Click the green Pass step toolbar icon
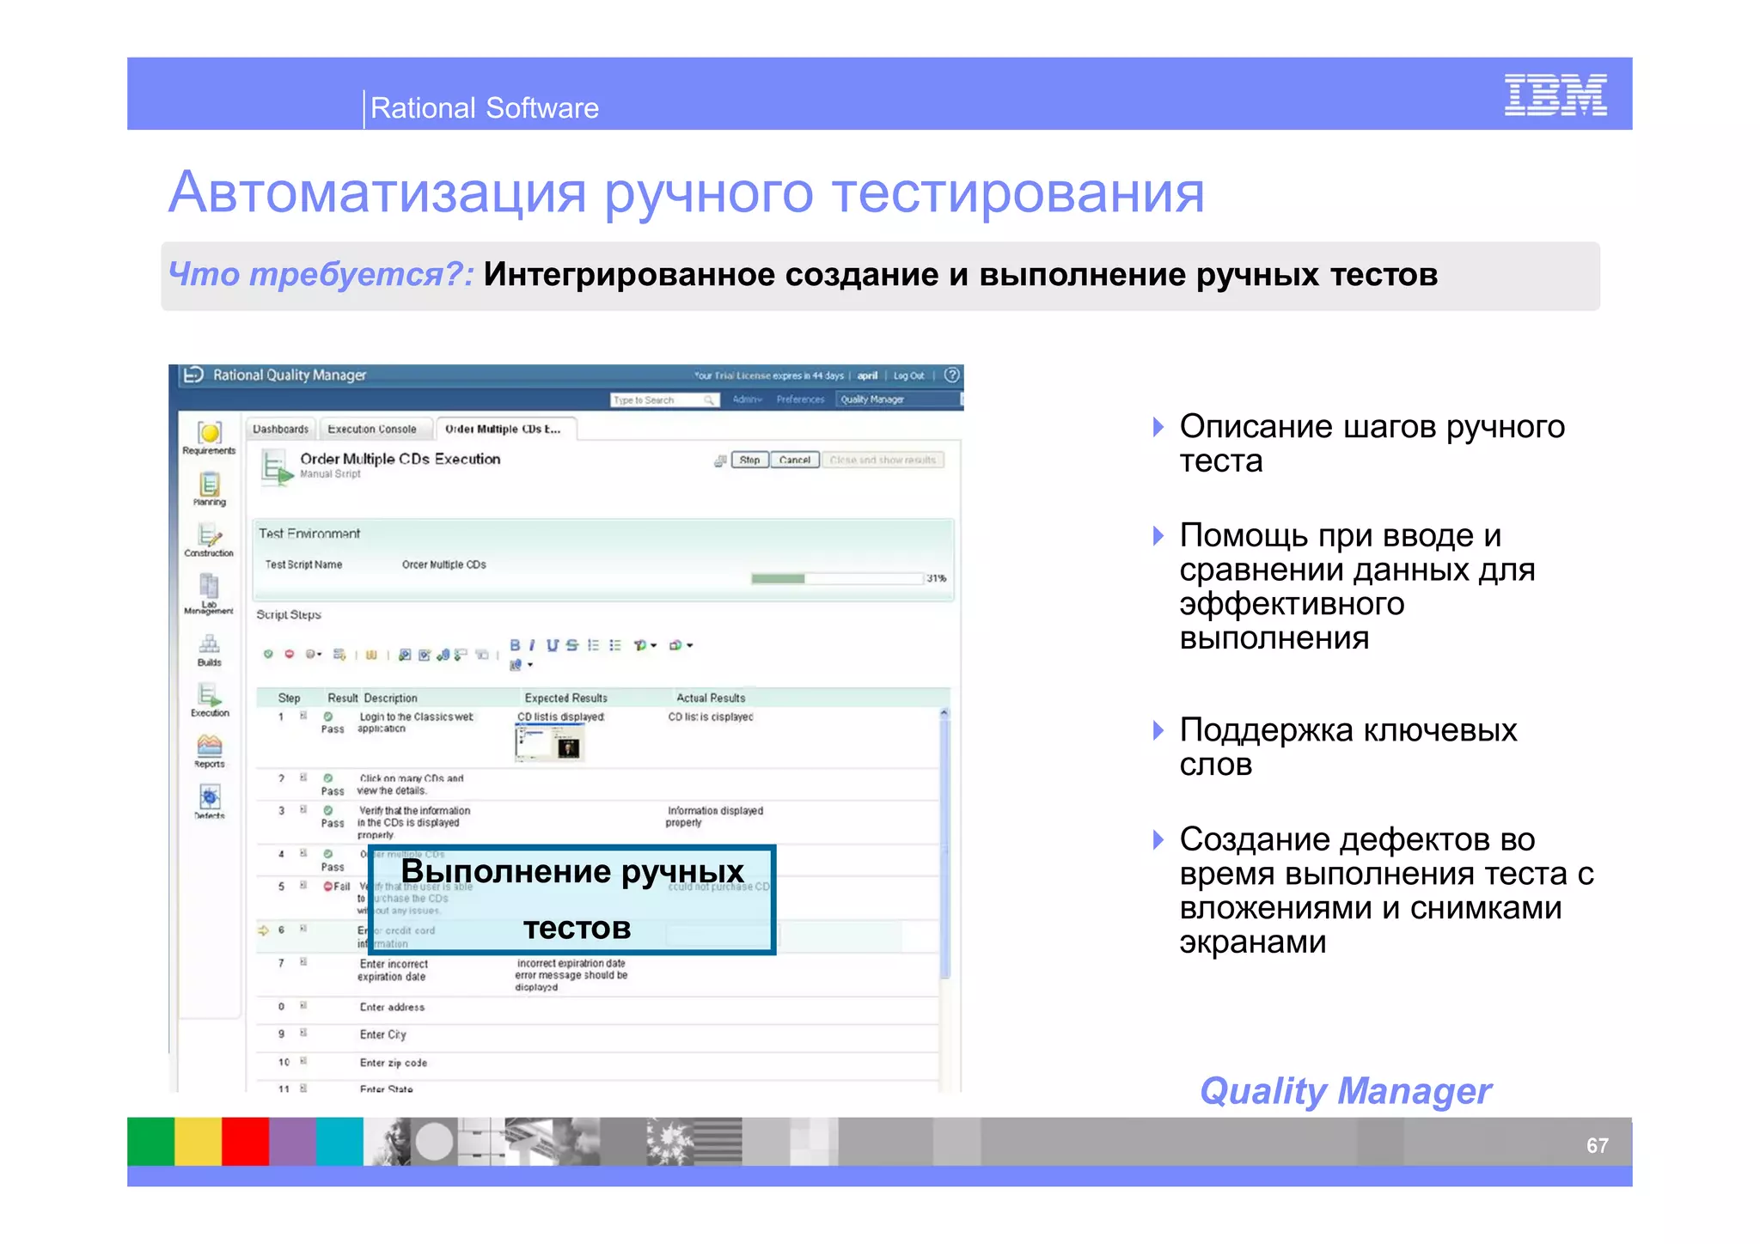This screenshot has width=1760, height=1244. [x=268, y=655]
